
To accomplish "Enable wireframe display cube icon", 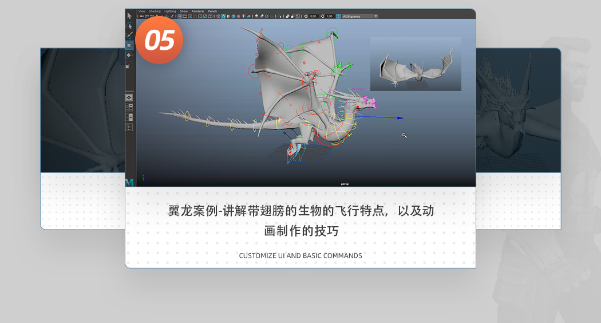I will tap(218, 16).
